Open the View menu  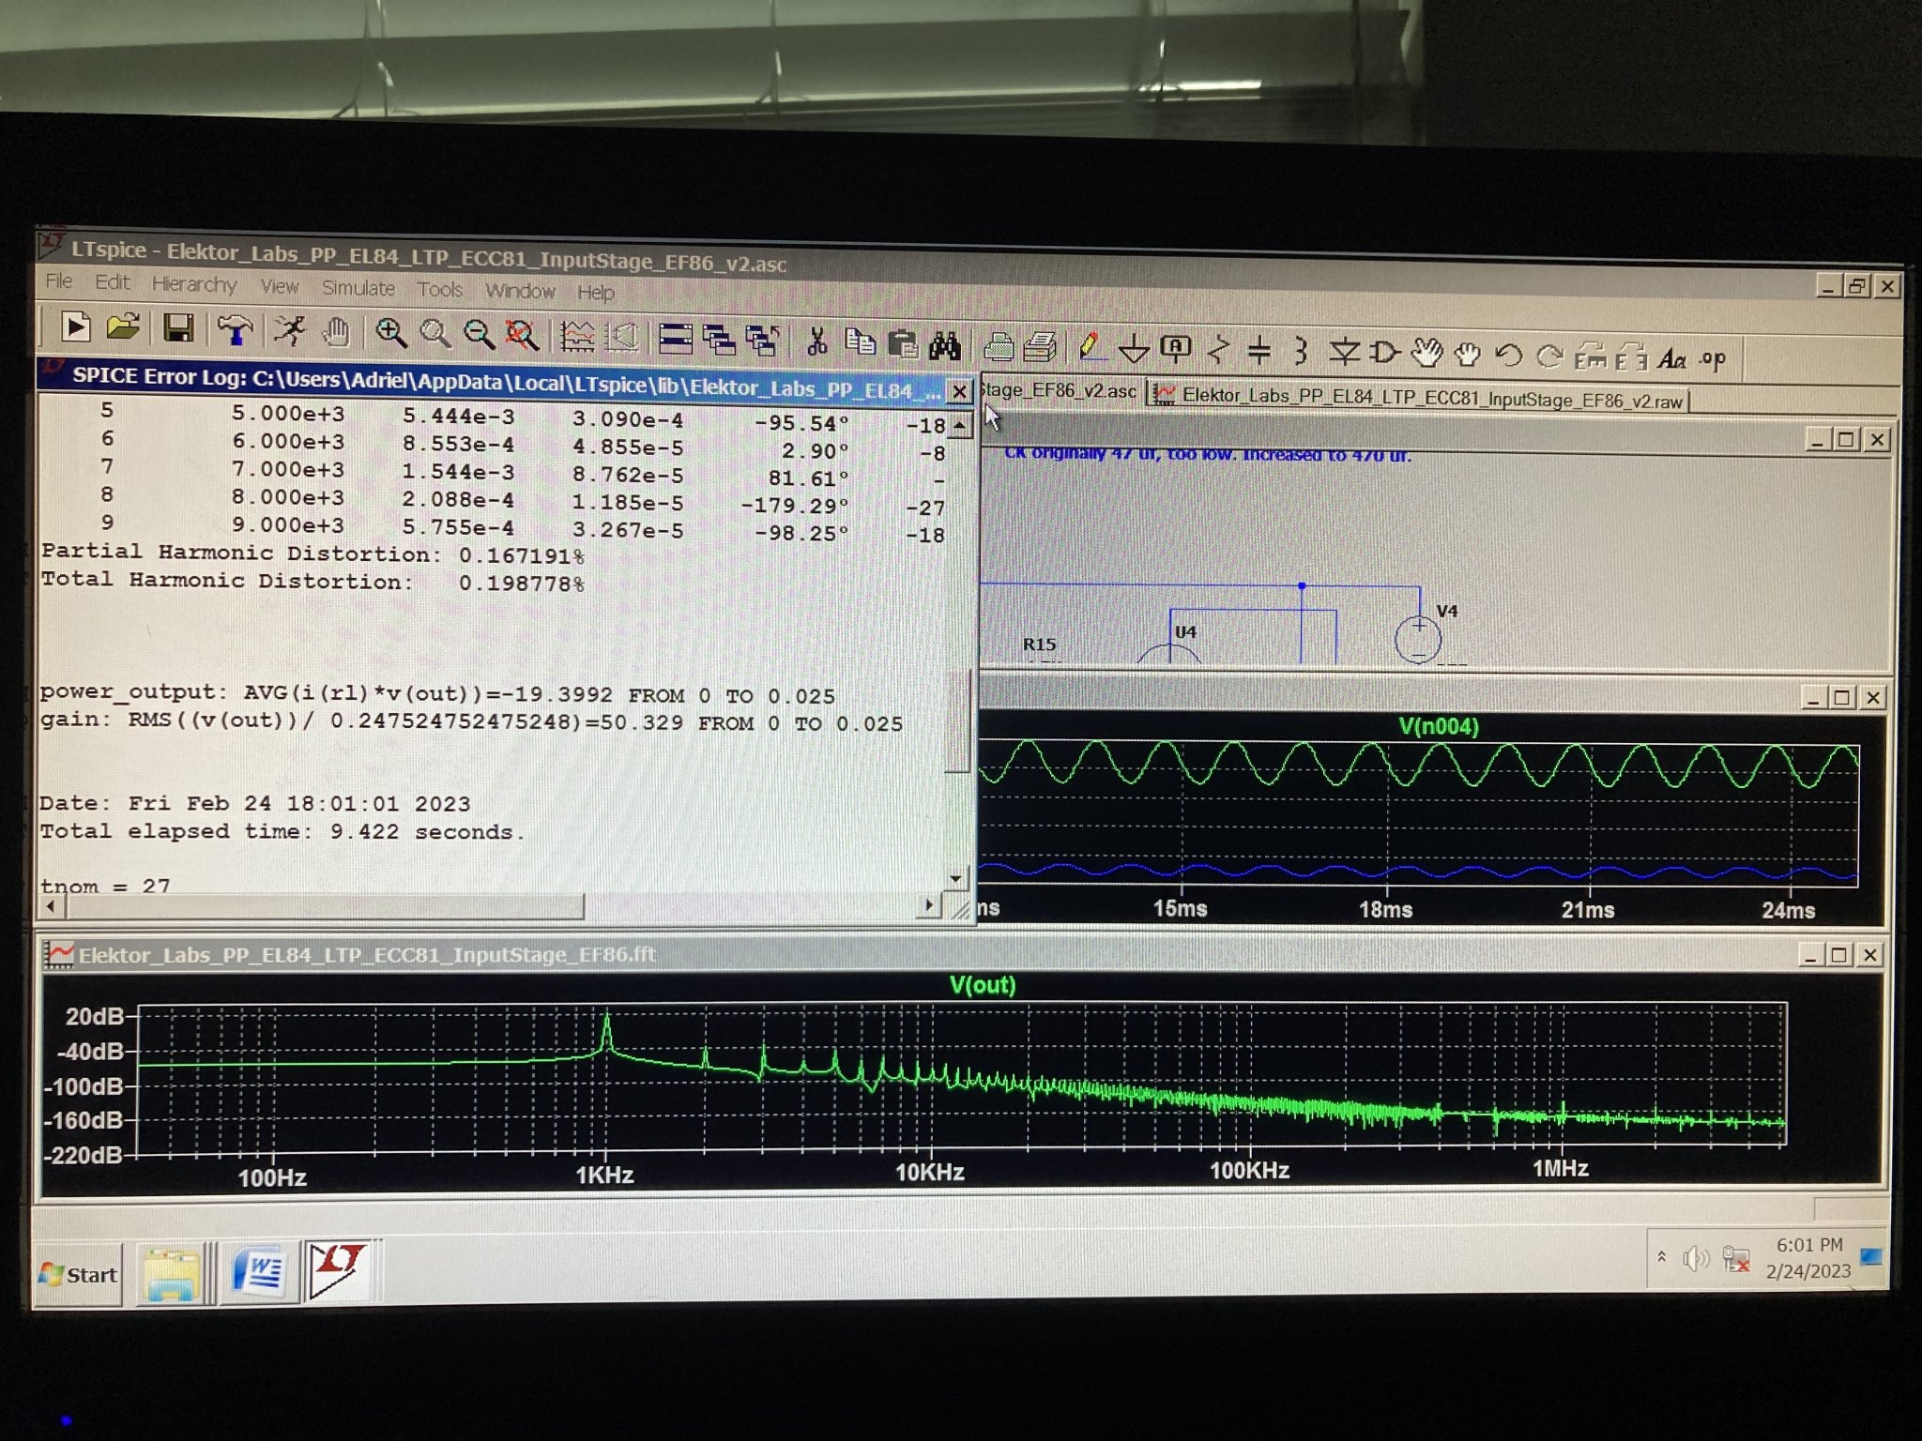280,286
